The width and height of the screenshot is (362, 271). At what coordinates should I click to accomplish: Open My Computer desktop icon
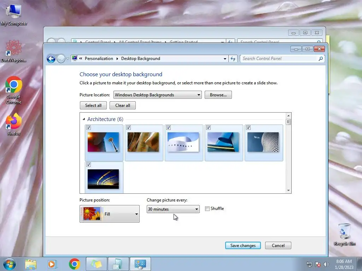tap(14, 14)
